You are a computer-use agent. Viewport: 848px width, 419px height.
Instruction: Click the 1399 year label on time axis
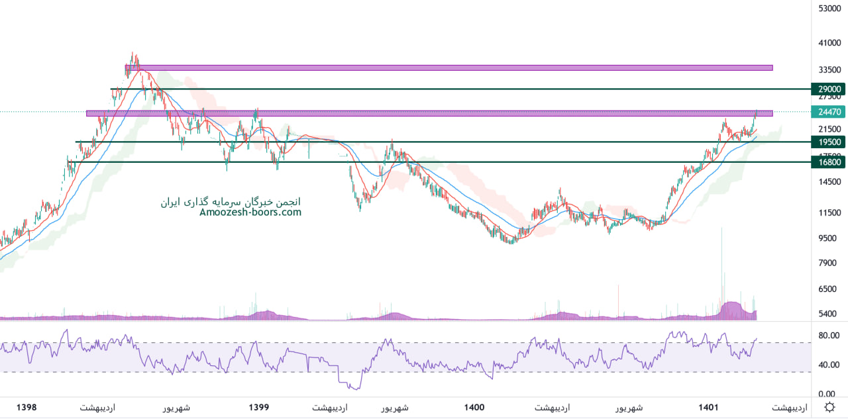tap(258, 408)
